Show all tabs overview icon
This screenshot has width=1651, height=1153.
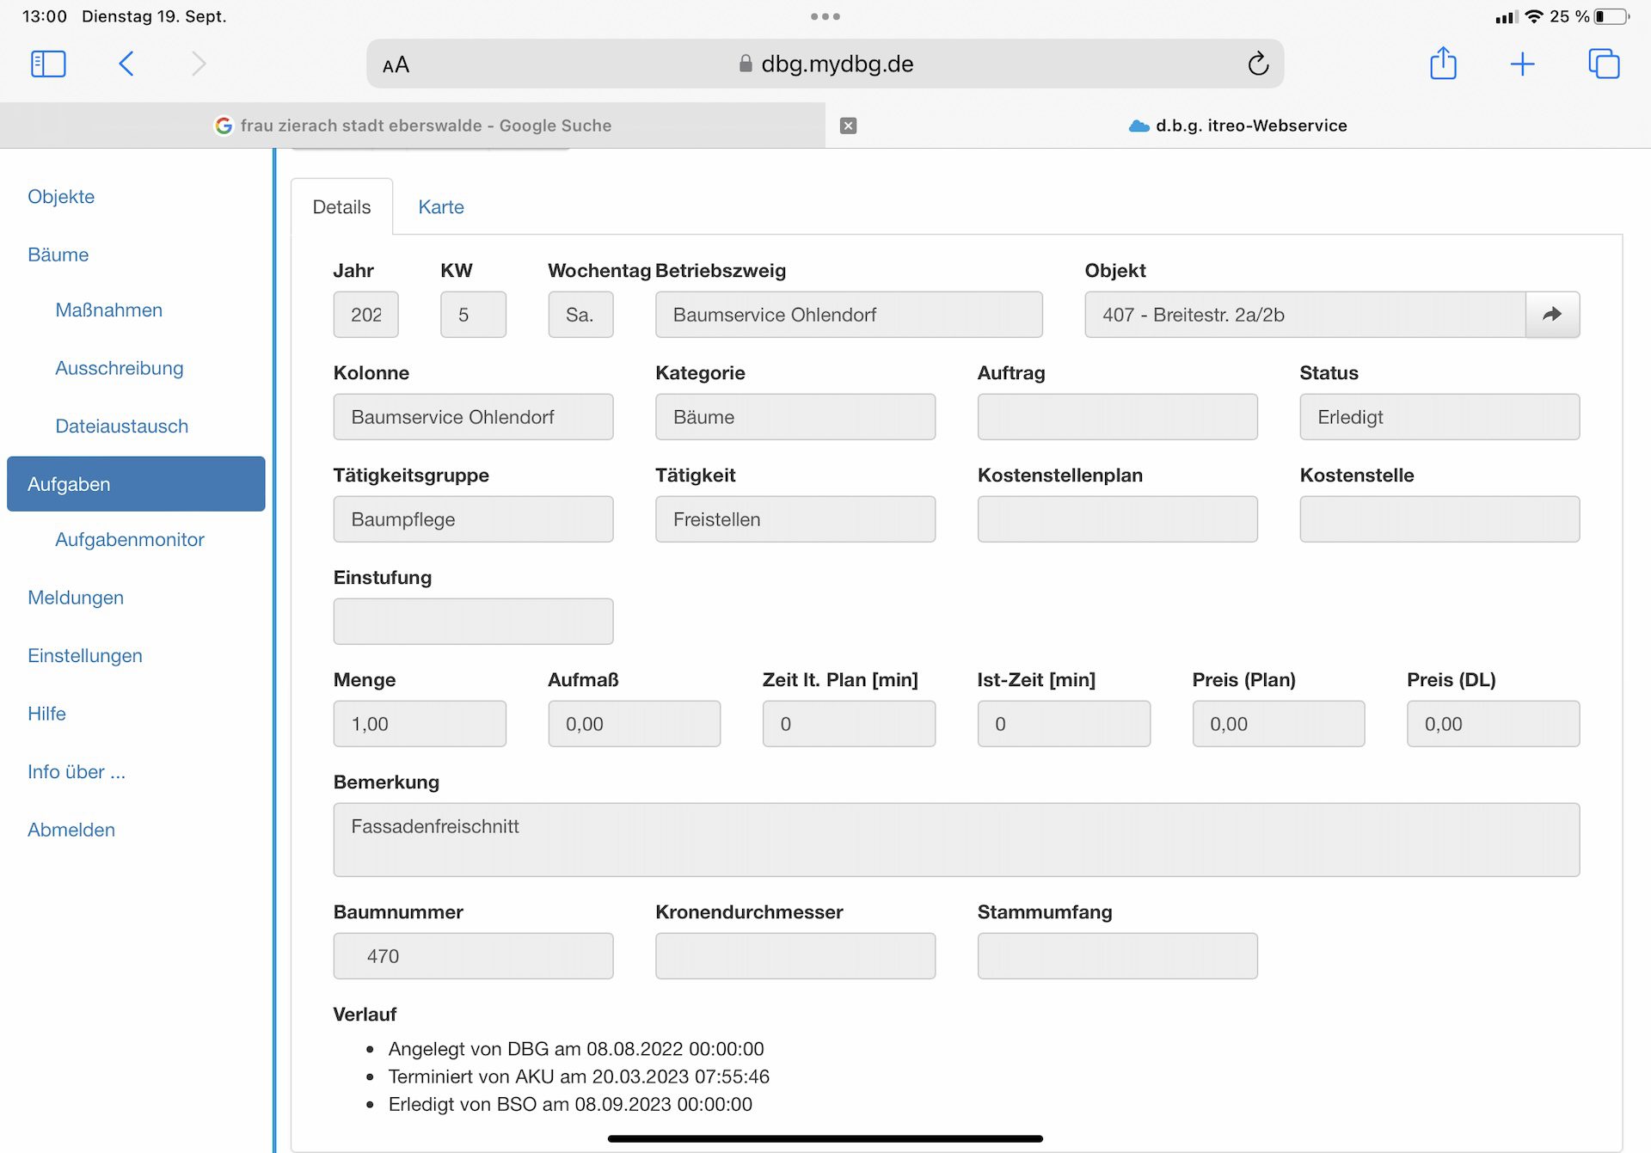(1604, 64)
